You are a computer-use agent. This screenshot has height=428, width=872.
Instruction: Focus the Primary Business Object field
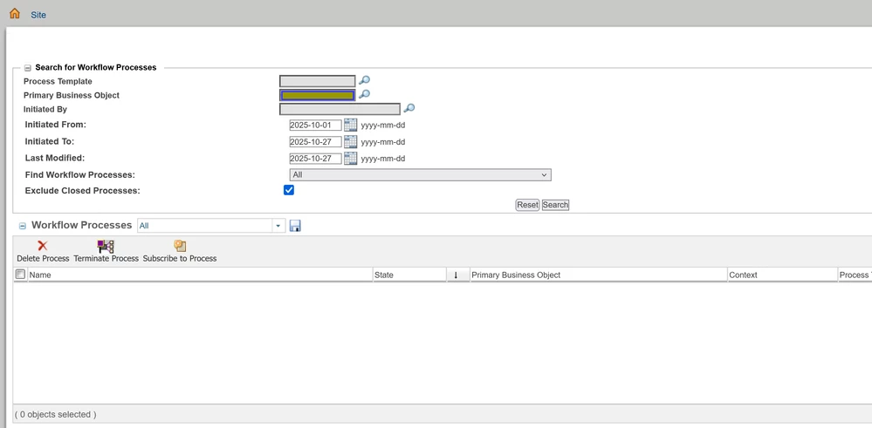317,96
